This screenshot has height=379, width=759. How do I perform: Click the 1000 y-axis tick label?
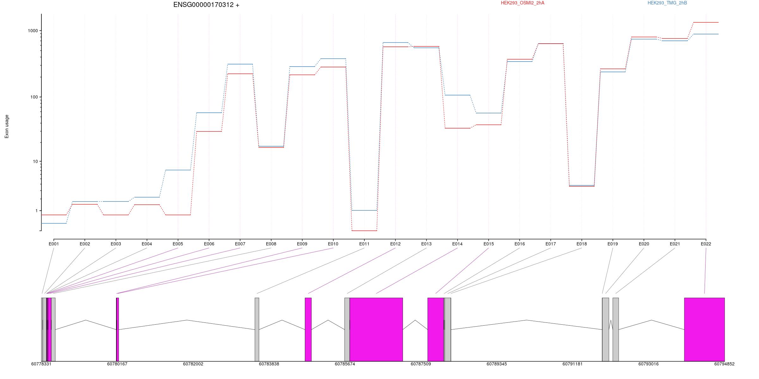(x=33, y=31)
